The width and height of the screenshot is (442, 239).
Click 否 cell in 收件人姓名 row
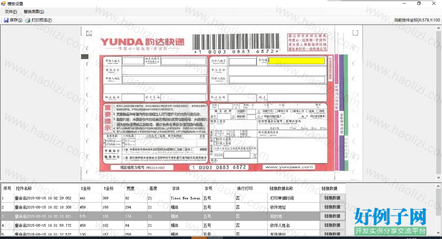point(251,225)
